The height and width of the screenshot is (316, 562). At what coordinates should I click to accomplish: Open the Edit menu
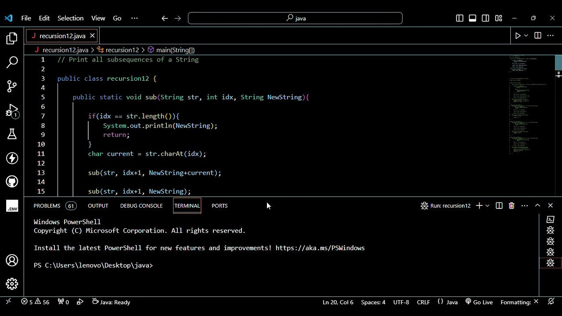(44, 18)
